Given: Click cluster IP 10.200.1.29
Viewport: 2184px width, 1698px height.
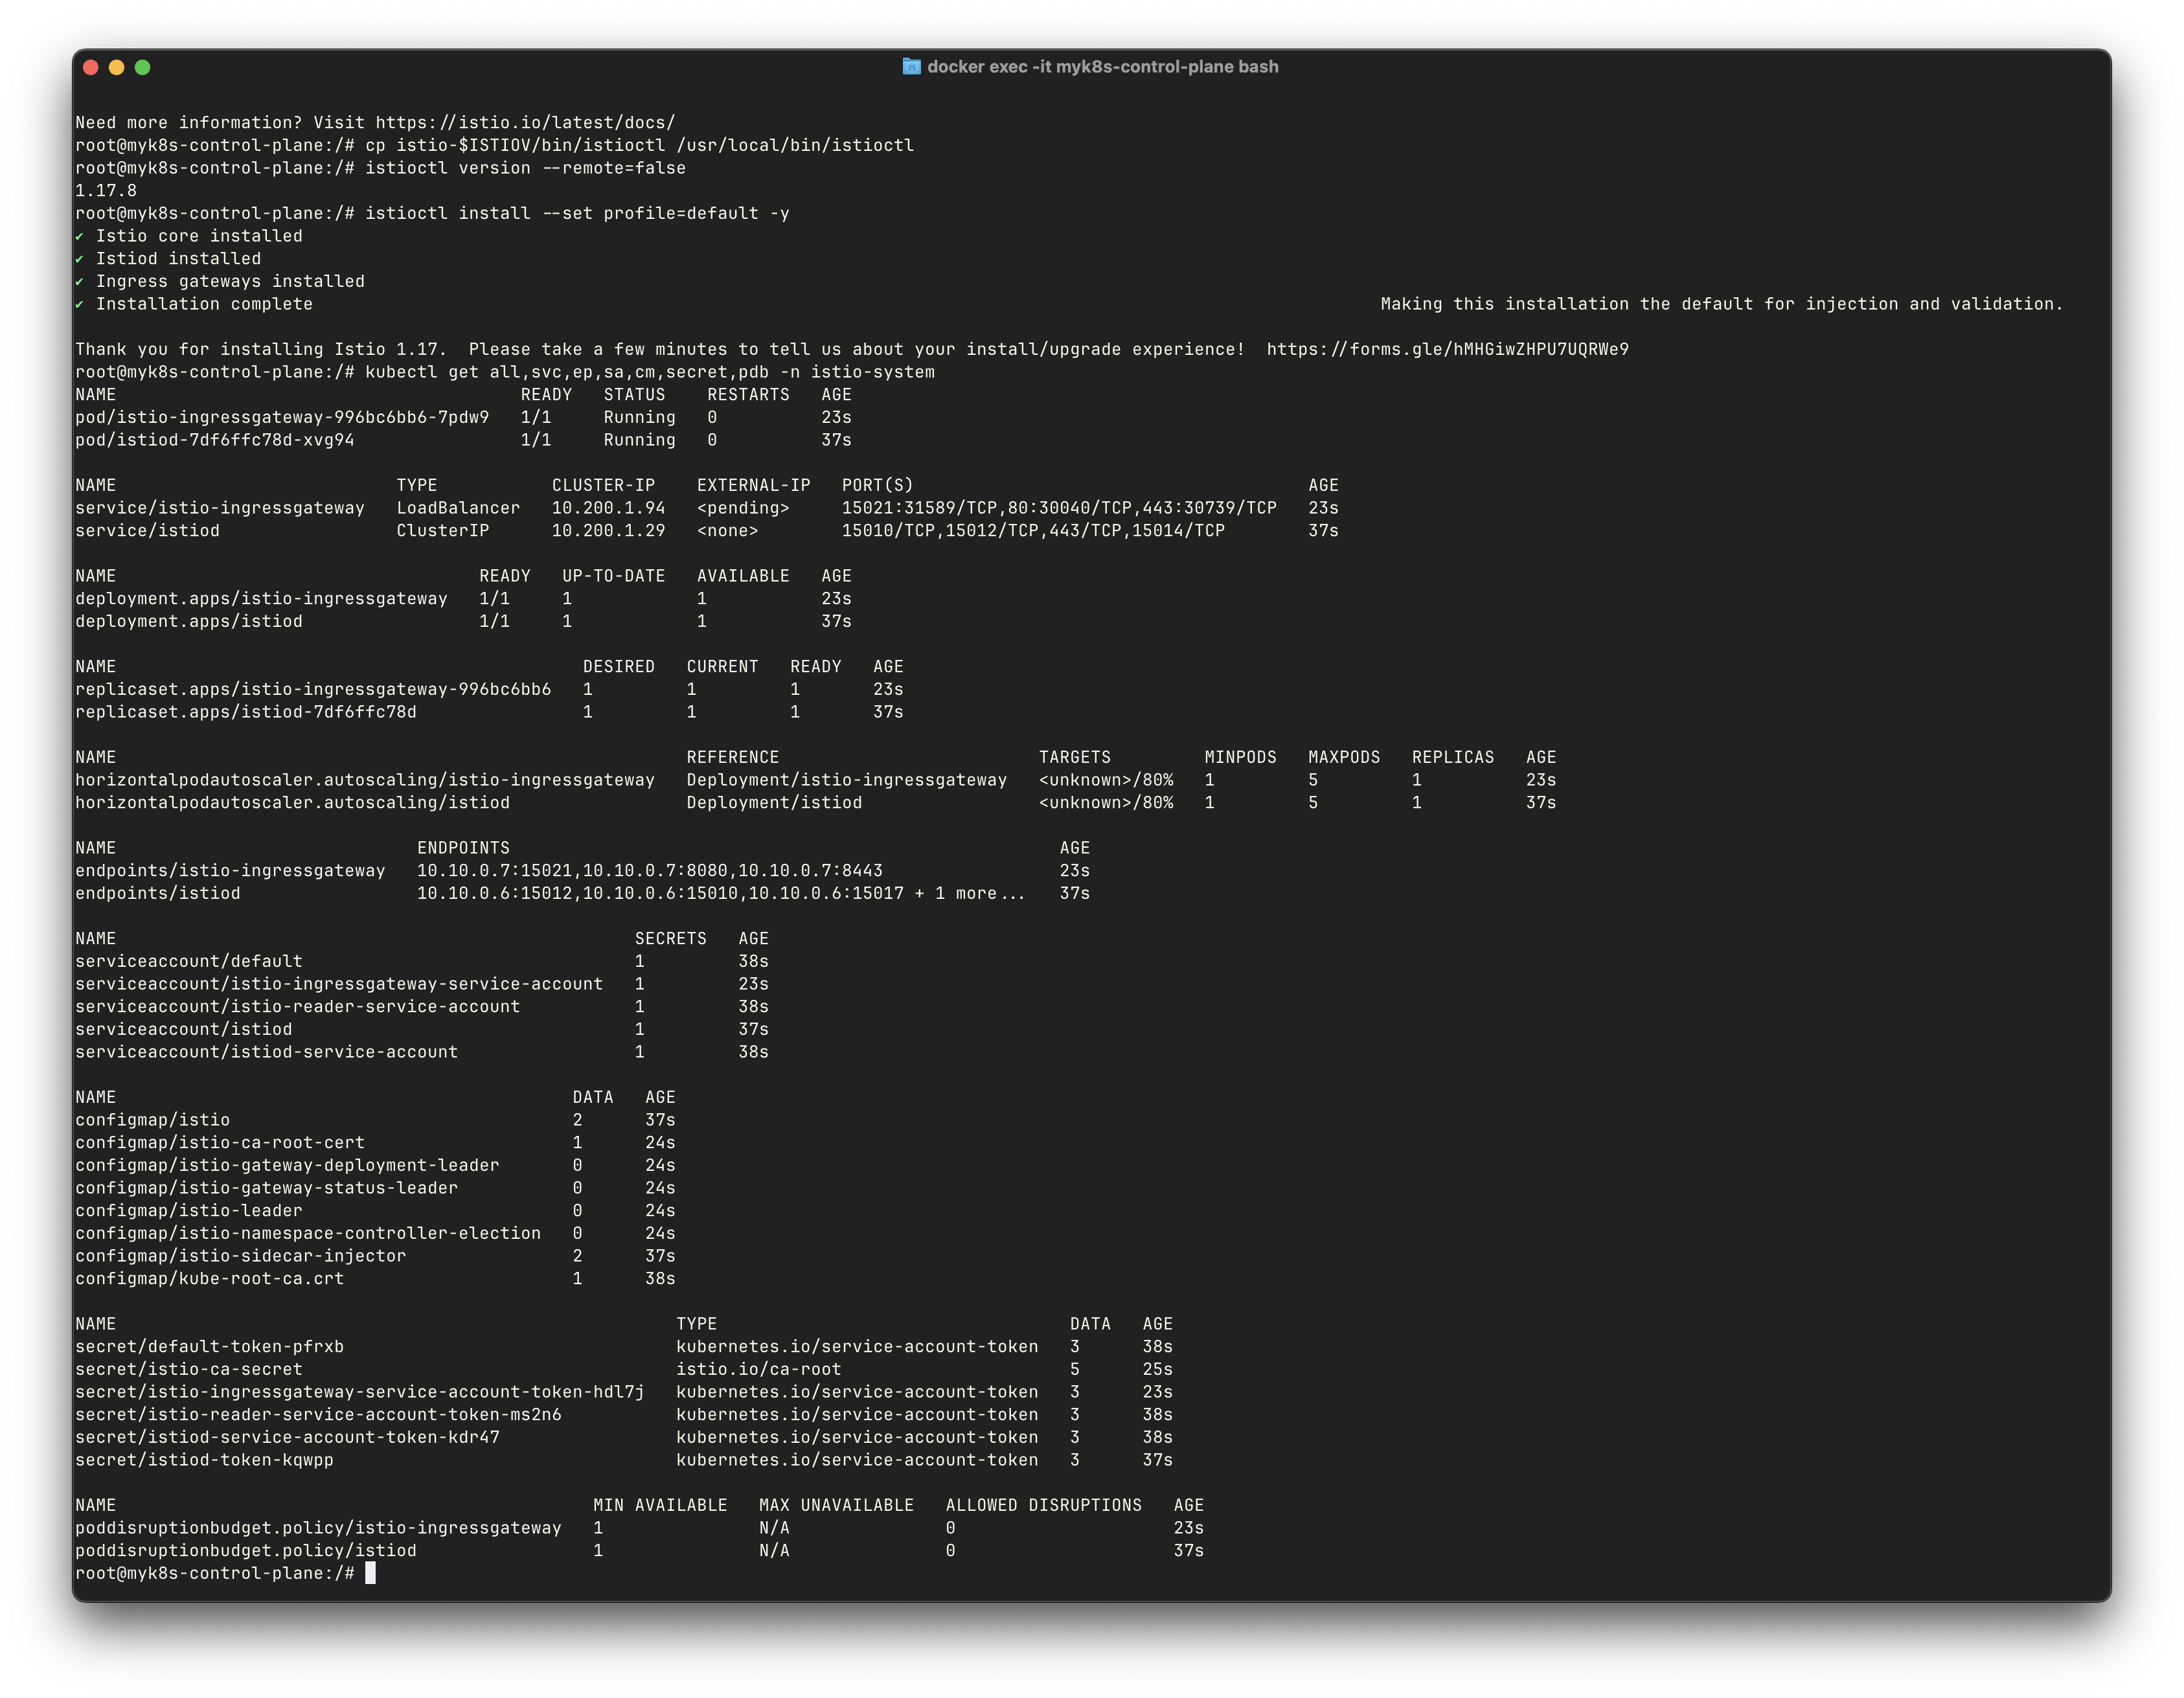Looking at the screenshot, I should tap(608, 530).
